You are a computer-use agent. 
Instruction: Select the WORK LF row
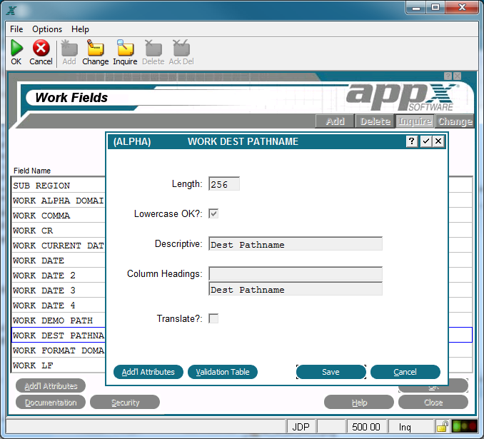coord(59,365)
